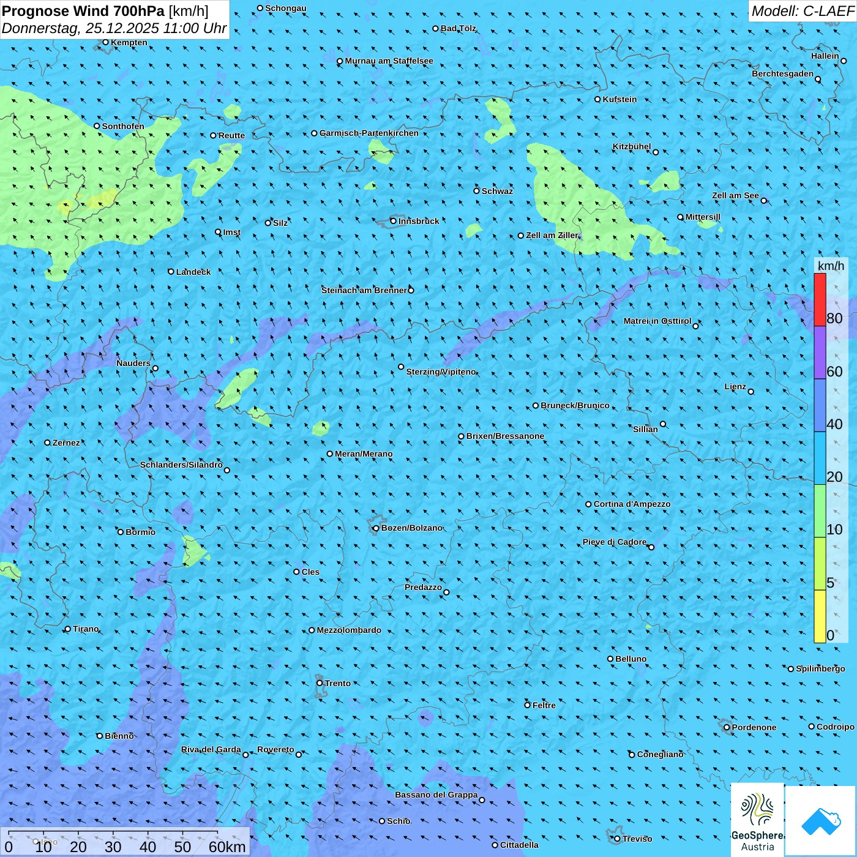This screenshot has height=857, width=857.
Task: Click the 'Spilimbergo' label
Action: (820, 668)
